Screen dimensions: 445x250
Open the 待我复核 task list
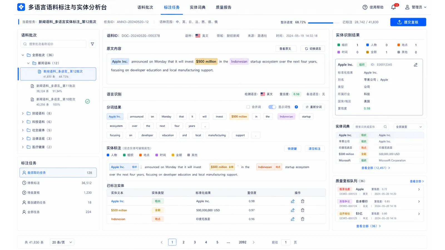coord(58,193)
